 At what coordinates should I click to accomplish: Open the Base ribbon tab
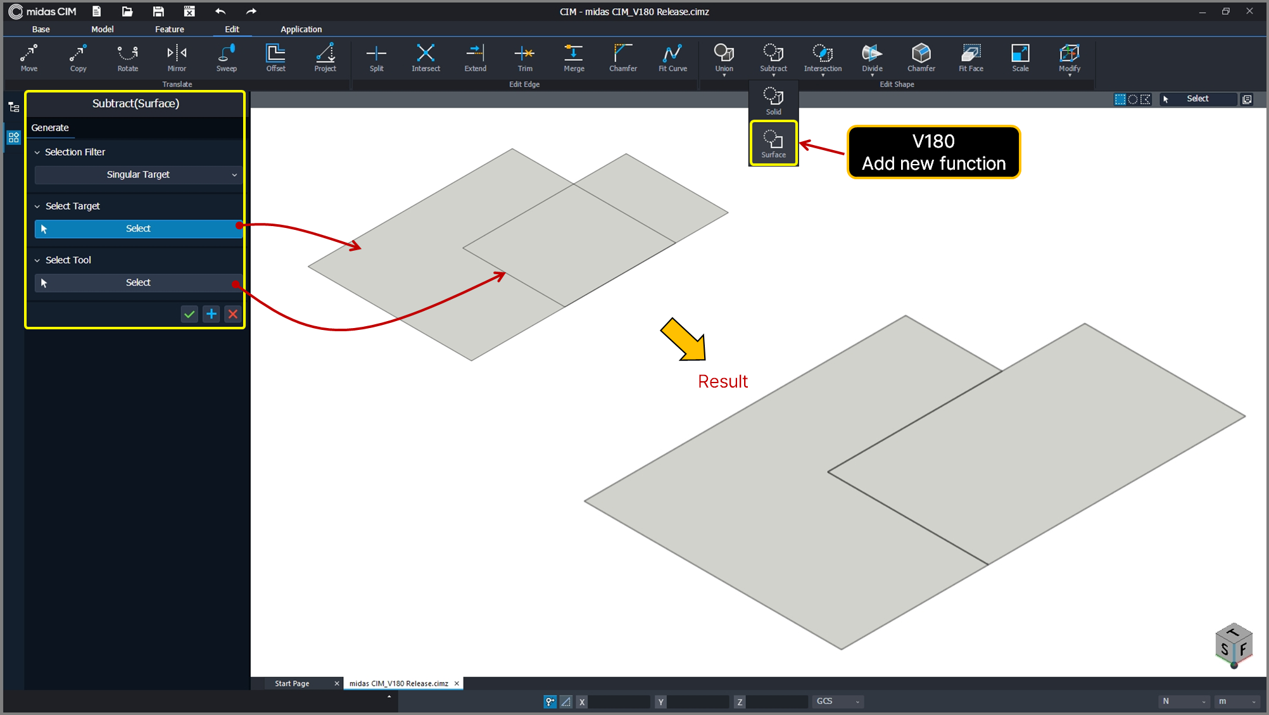[41, 29]
